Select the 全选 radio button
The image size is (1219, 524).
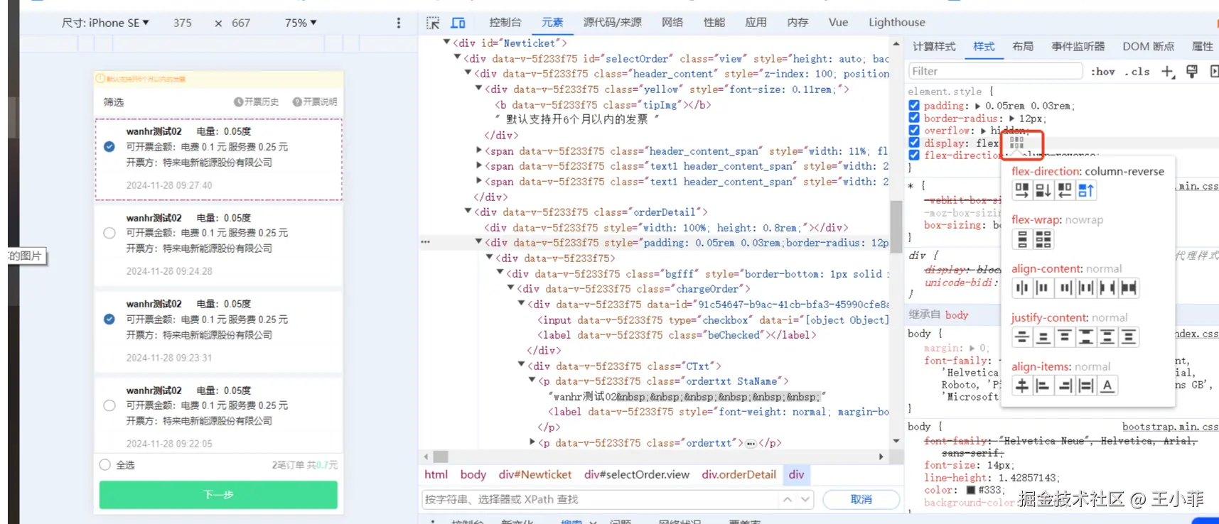point(105,465)
